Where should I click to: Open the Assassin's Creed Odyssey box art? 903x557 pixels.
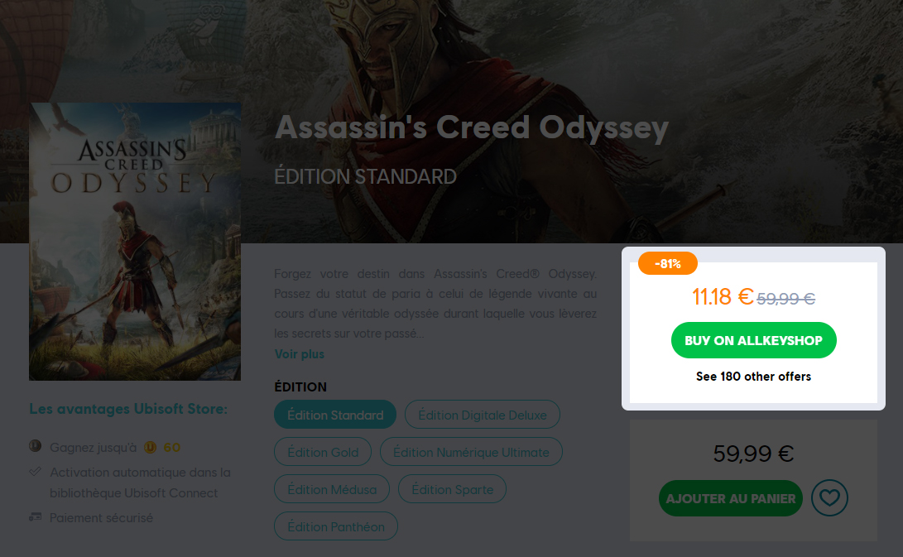tap(135, 242)
